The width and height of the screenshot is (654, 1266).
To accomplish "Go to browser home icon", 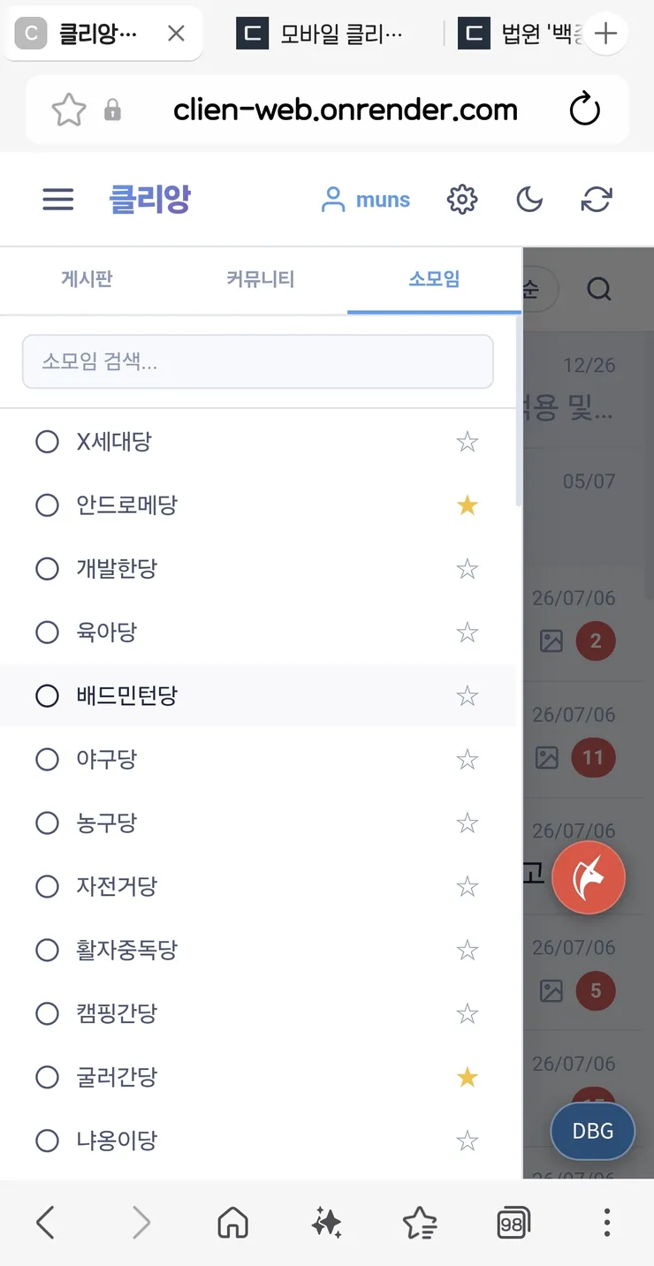I will click(232, 1224).
